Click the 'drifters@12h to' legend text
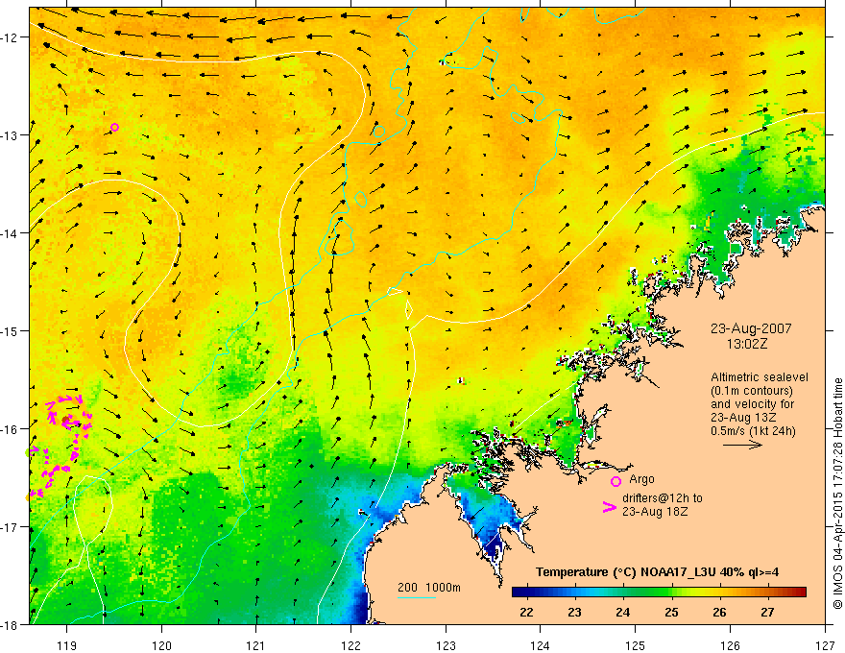Image resolution: width=845 pixels, height=653 pixels. 663,498
